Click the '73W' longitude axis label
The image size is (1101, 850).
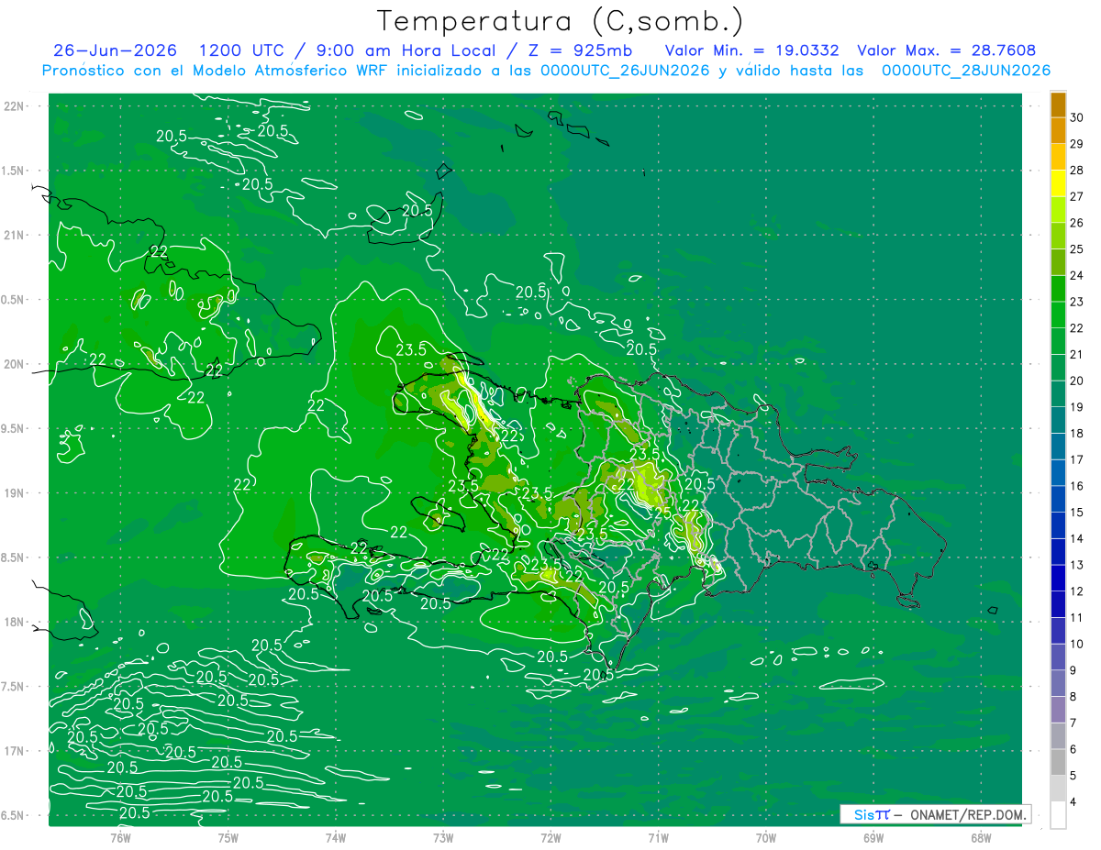point(443,837)
